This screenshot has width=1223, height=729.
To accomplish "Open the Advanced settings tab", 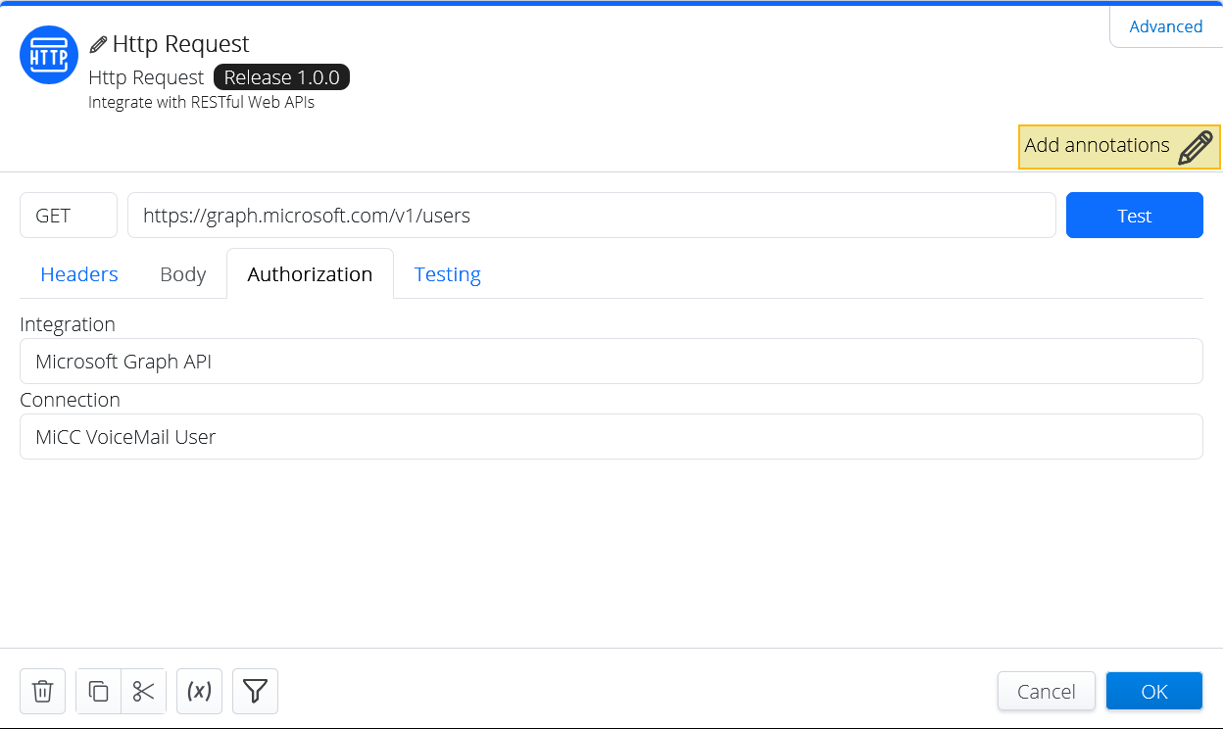I will [1165, 26].
